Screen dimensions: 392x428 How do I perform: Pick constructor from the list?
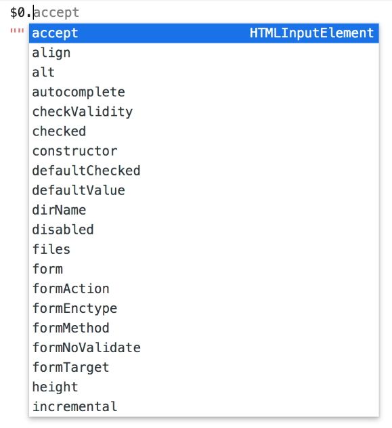click(204, 151)
